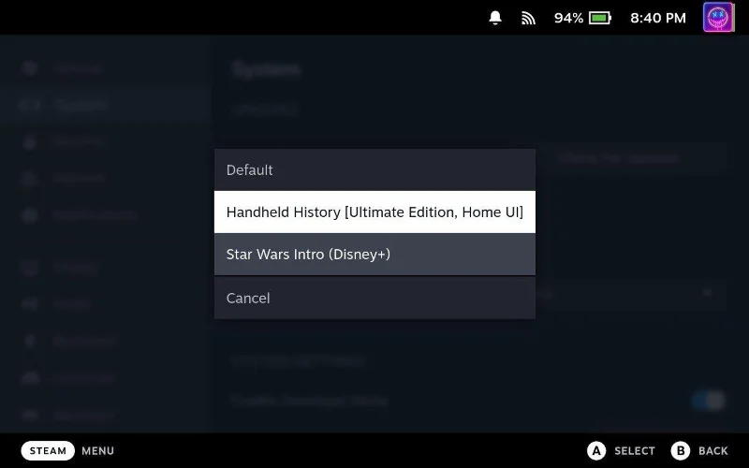Click the battery indicator icon

coord(600,18)
